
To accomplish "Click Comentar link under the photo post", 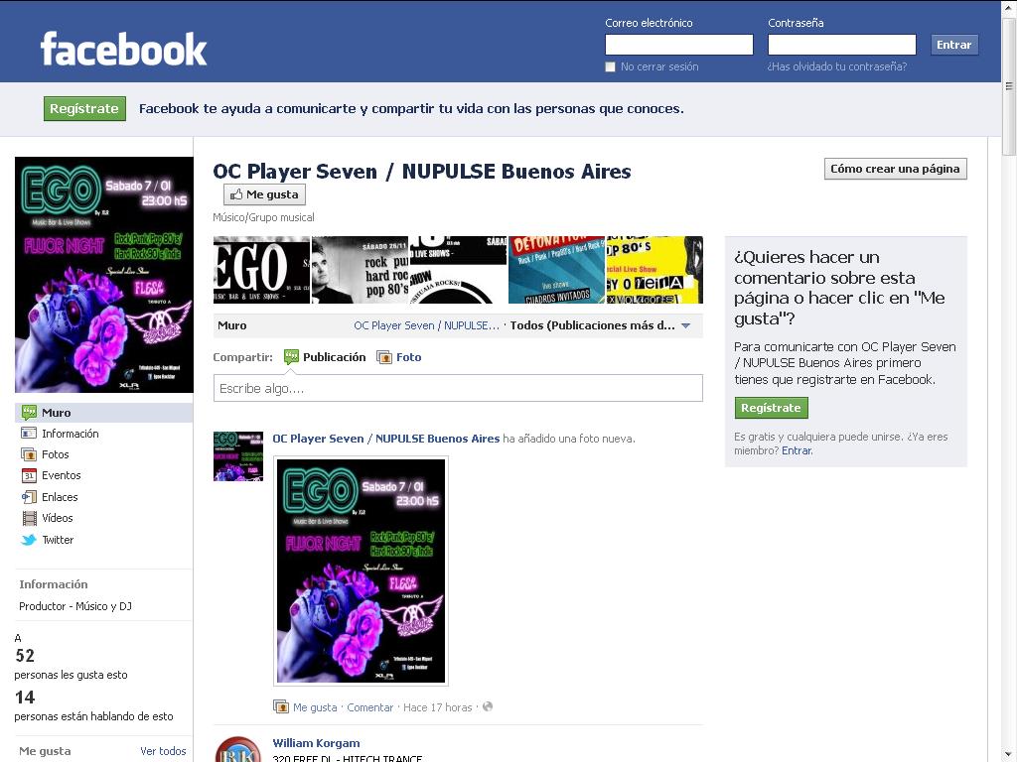I will [x=369, y=706].
